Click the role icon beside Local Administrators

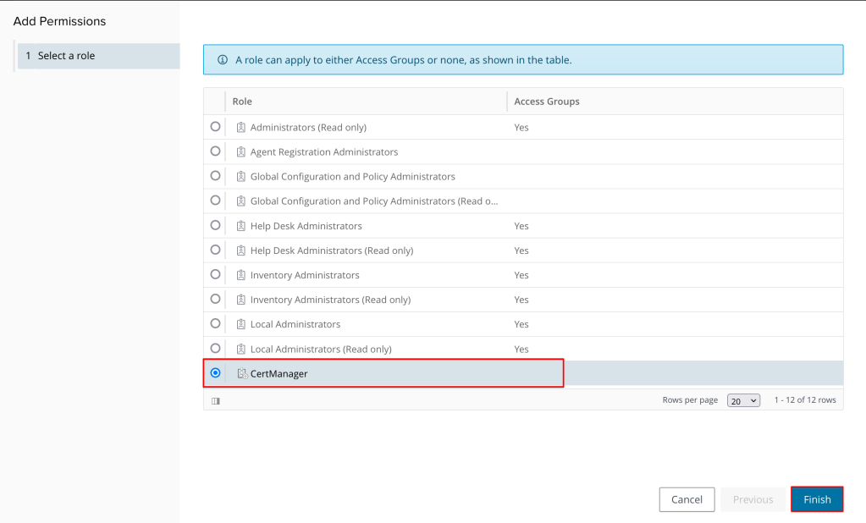click(241, 324)
